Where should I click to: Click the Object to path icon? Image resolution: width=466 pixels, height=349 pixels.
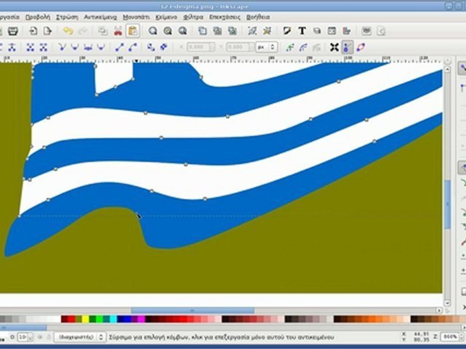pyautogui.click(x=151, y=47)
